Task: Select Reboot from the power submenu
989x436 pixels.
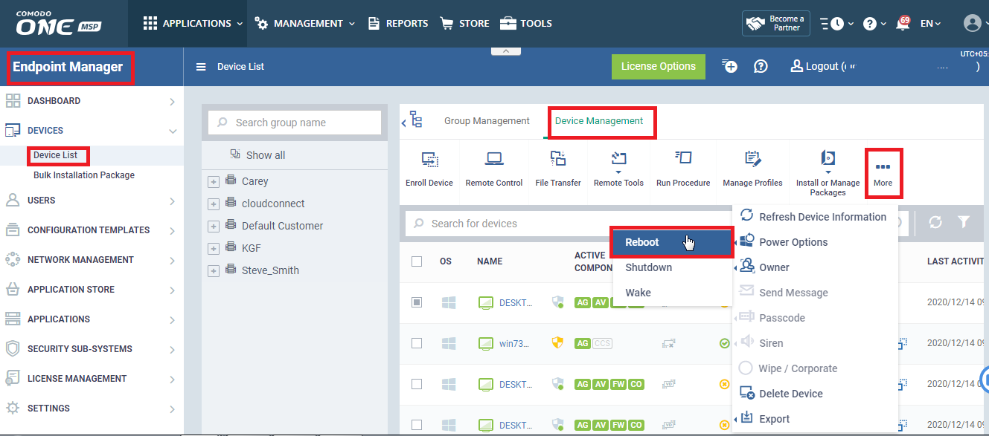Action: coord(673,242)
